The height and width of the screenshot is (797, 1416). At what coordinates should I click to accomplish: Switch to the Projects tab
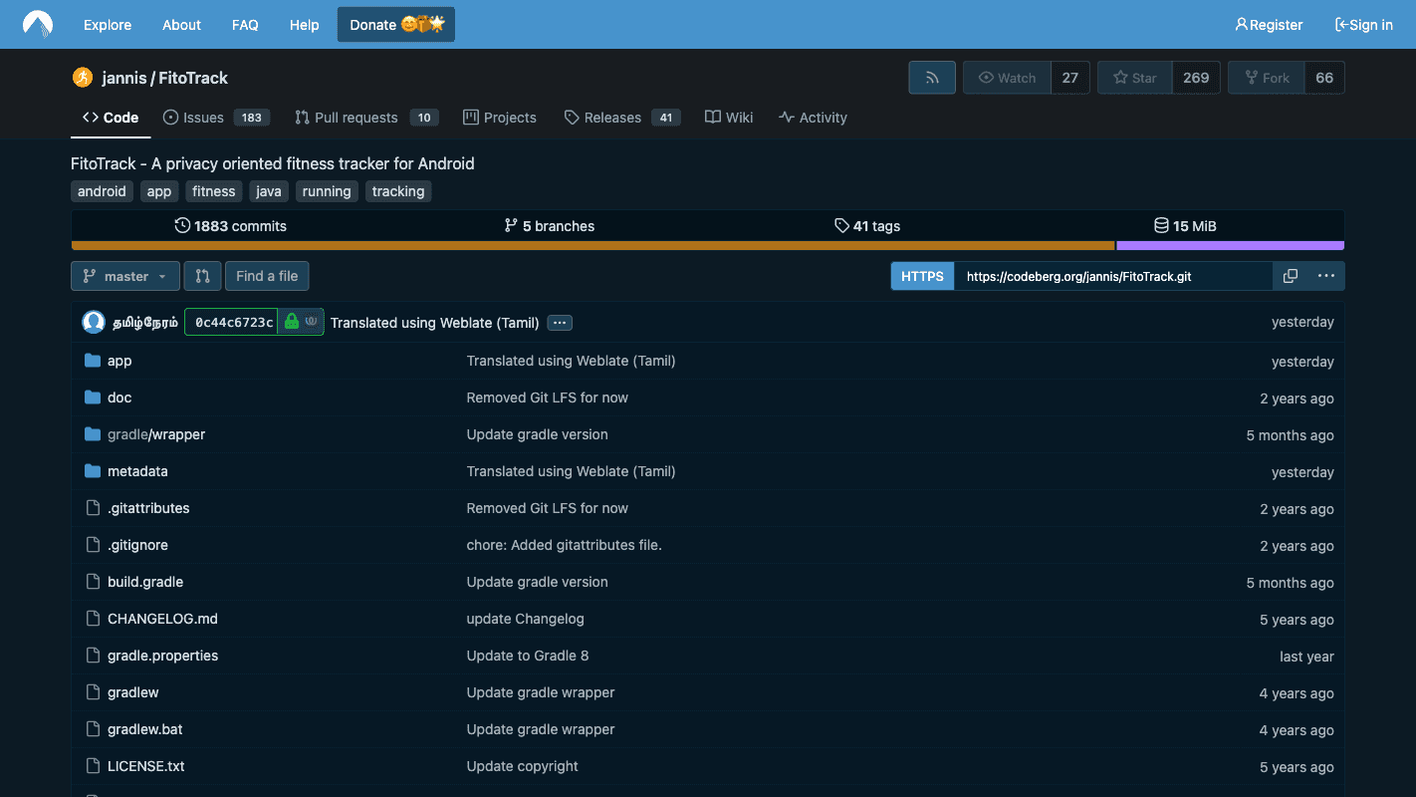[x=500, y=118]
